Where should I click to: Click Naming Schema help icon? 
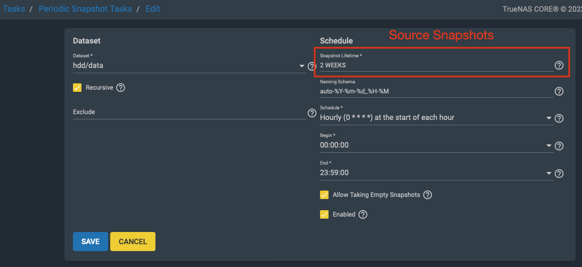pos(559,91)
